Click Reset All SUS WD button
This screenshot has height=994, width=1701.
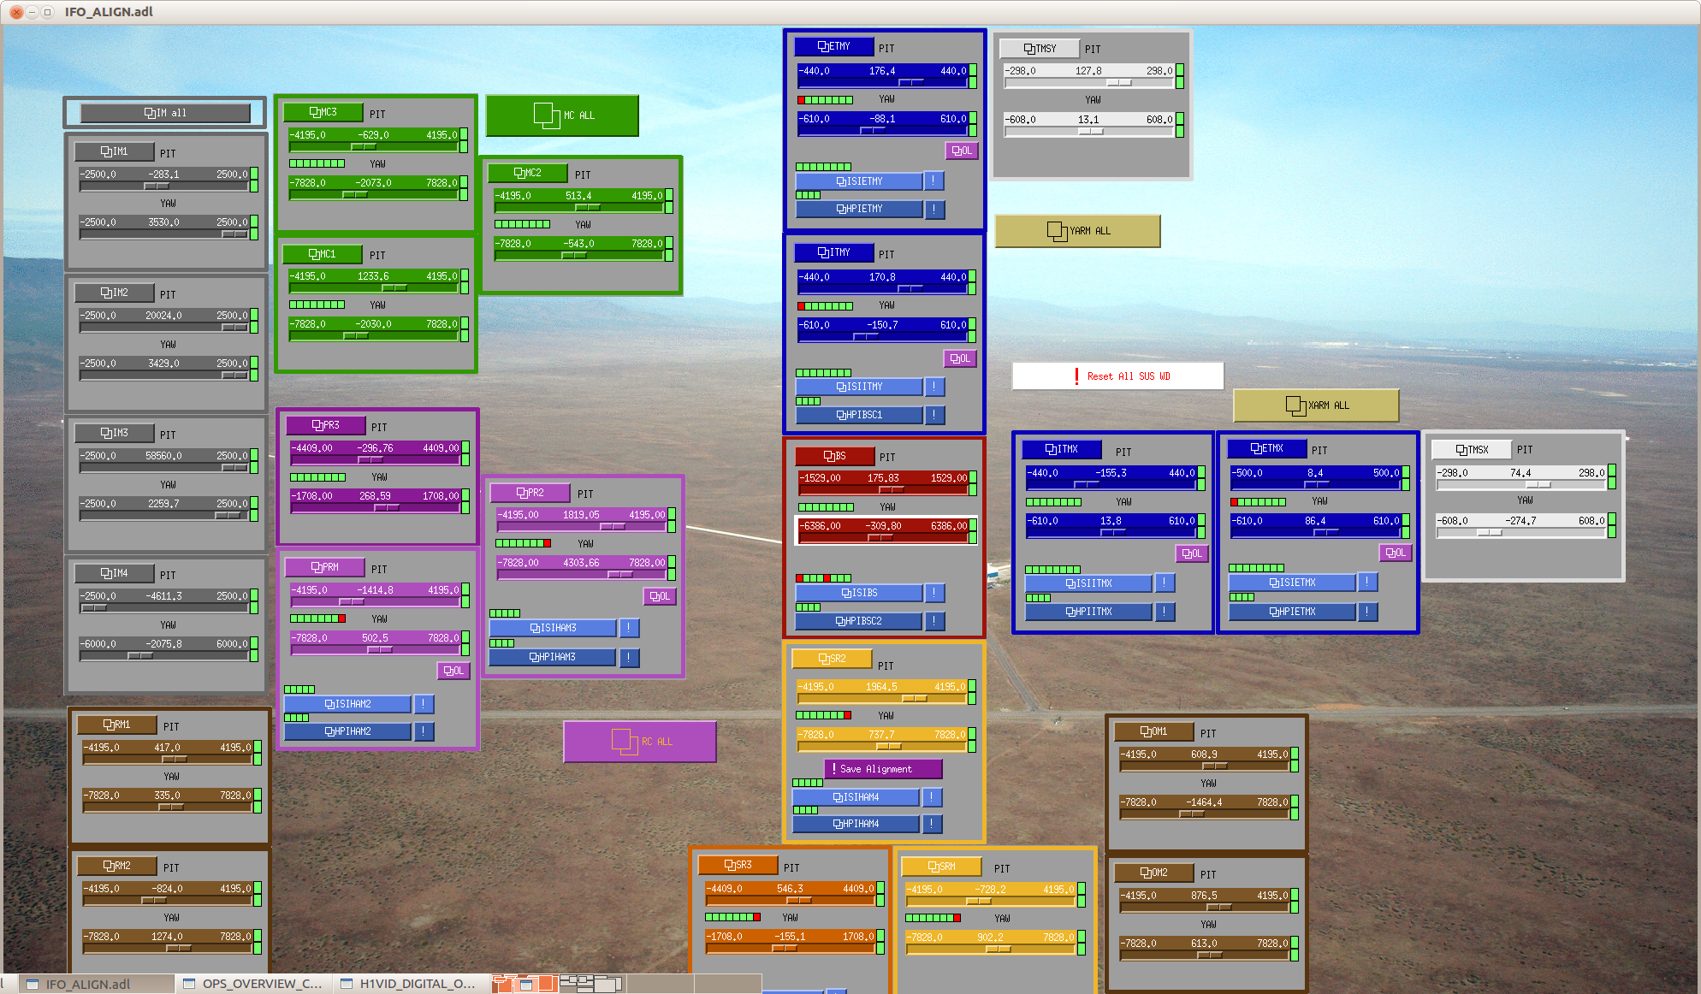pos(1117,376)
